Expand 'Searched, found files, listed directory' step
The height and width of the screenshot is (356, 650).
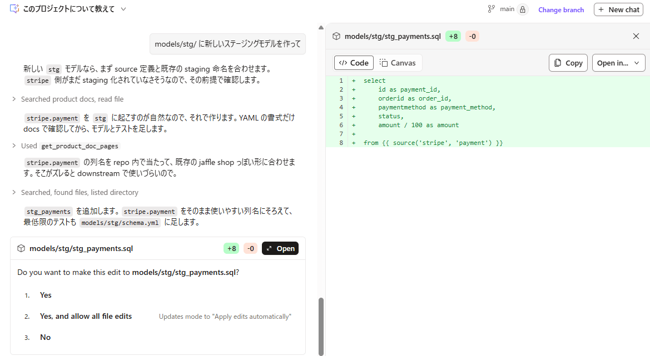(75, 193)
